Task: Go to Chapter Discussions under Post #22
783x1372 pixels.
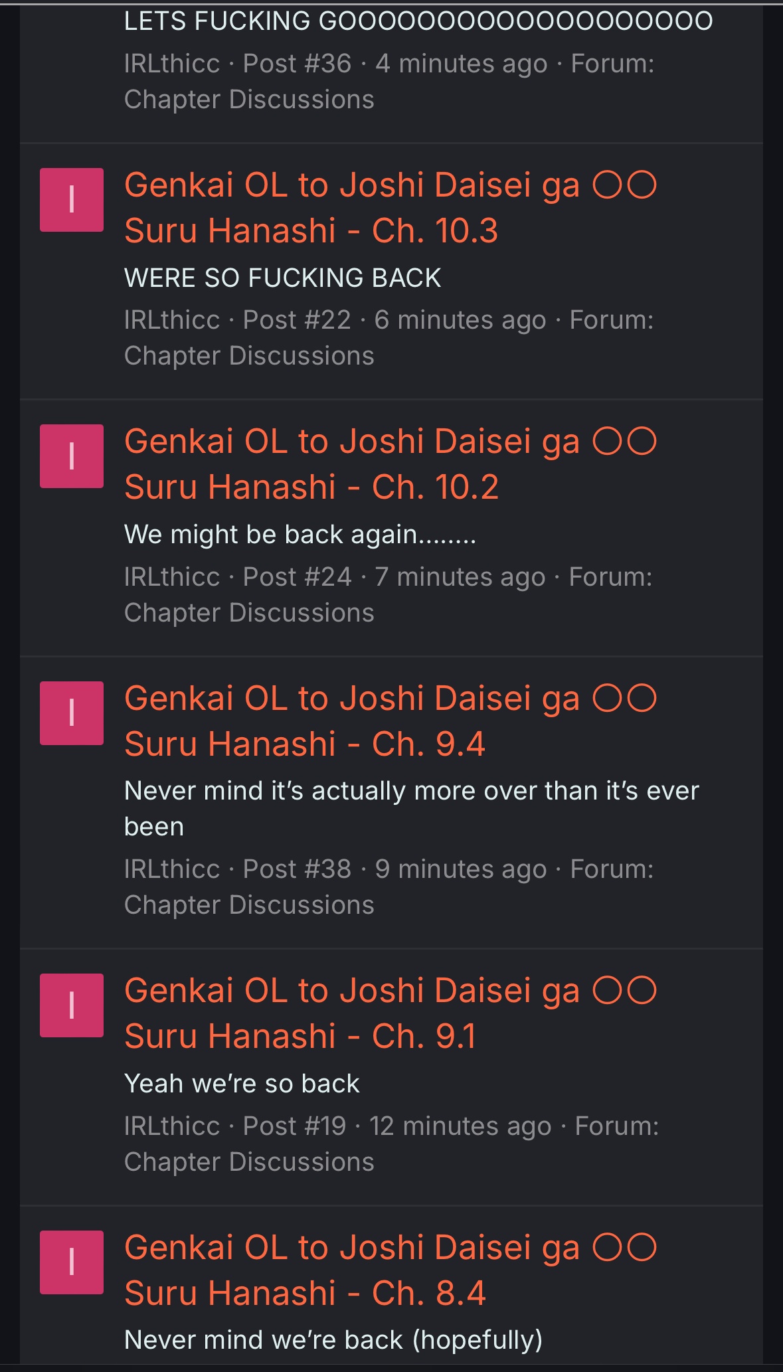Action: (249, 356)
